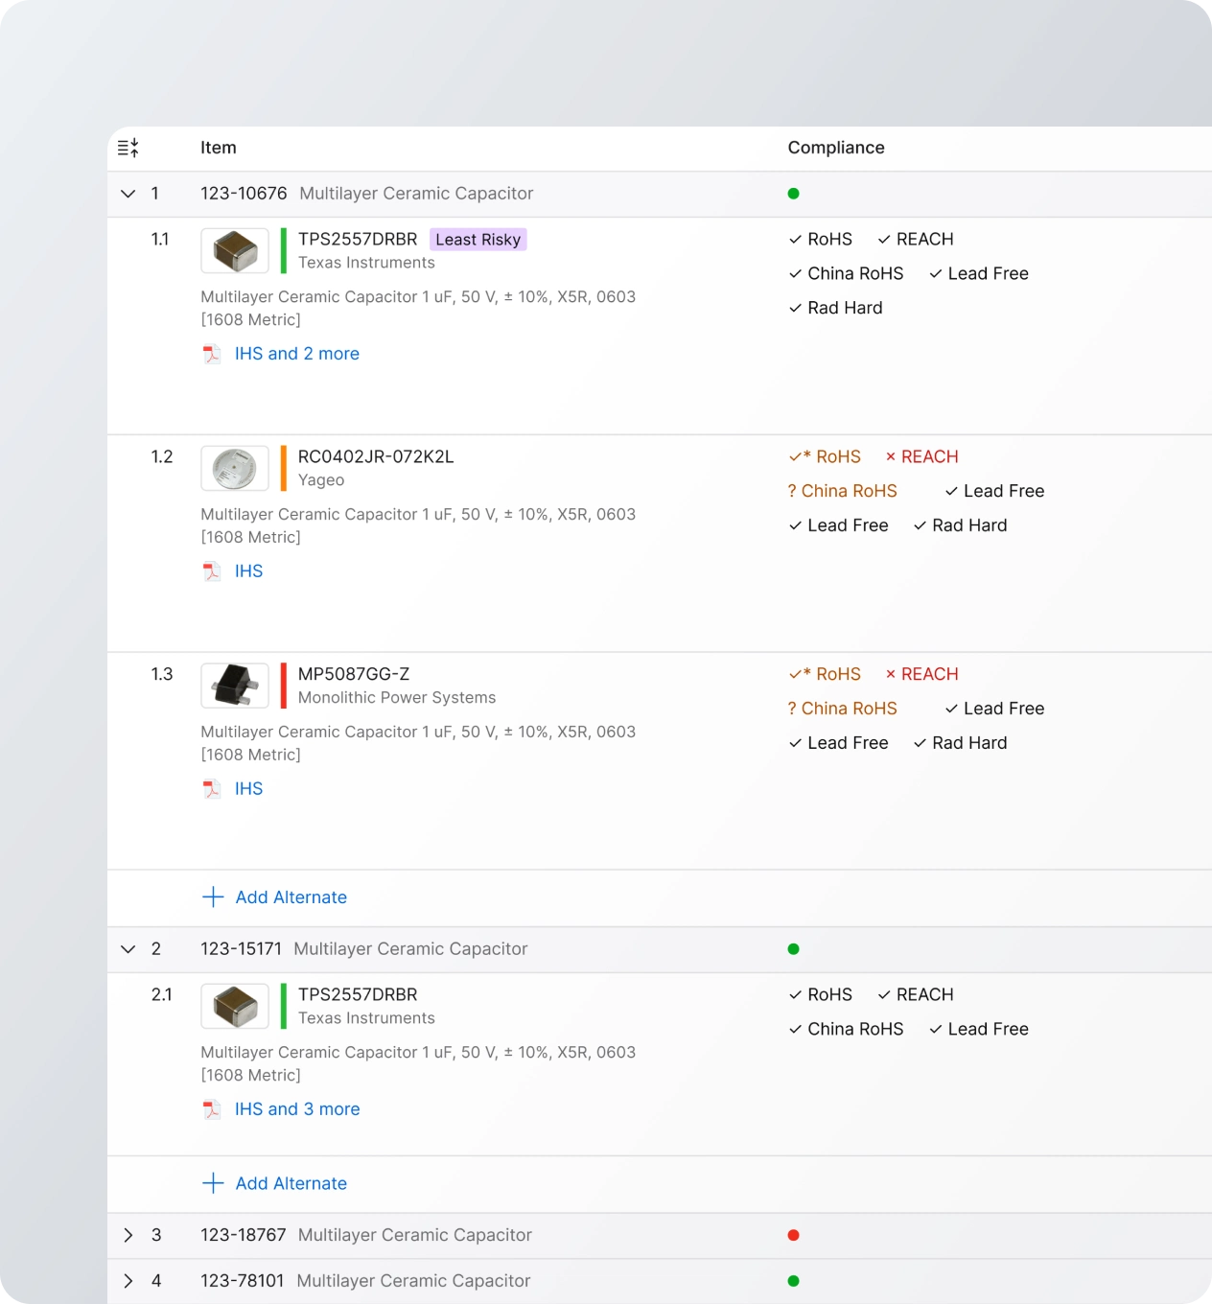Click Lead Free entry in row 2.1
The image size is (1212, 1304).
click(979, 1030)
